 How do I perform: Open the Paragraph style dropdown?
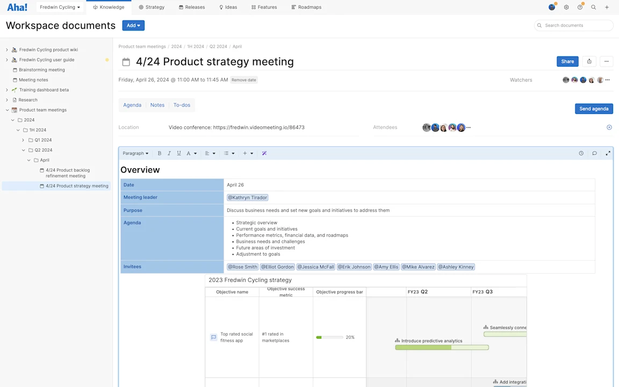(135, 153)
